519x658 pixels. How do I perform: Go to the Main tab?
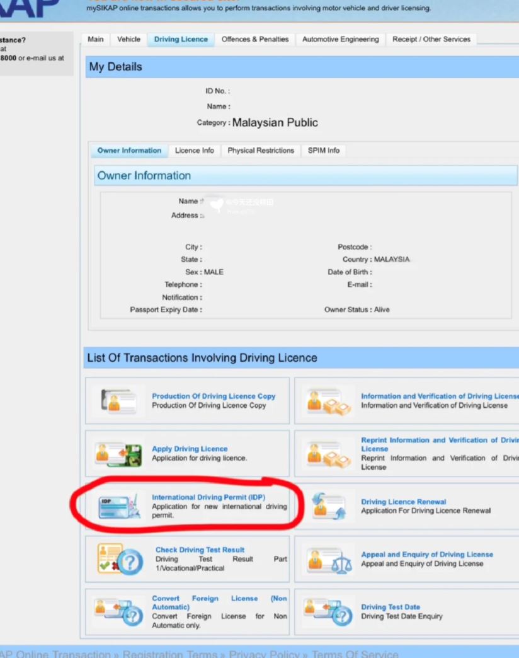[x=96, y=39]
